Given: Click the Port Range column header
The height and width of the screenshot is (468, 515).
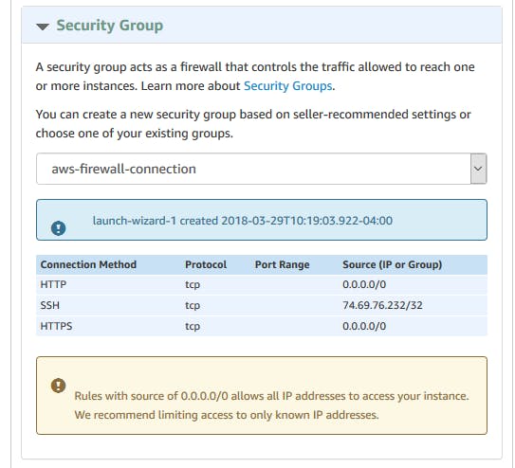Looking at the screenshot, I should [x=282, y=264].
